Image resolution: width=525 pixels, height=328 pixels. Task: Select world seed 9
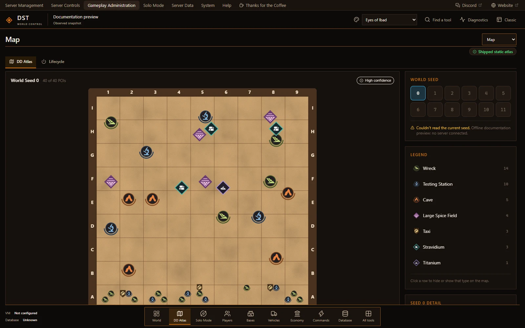[x=469, y=110]
